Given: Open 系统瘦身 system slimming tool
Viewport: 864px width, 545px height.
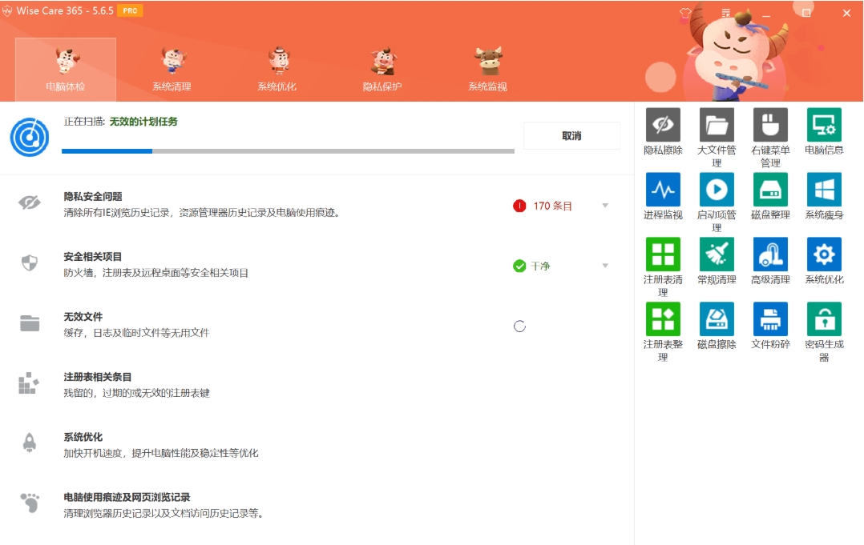Looking at the screenshot, I should tap(824, 190).
